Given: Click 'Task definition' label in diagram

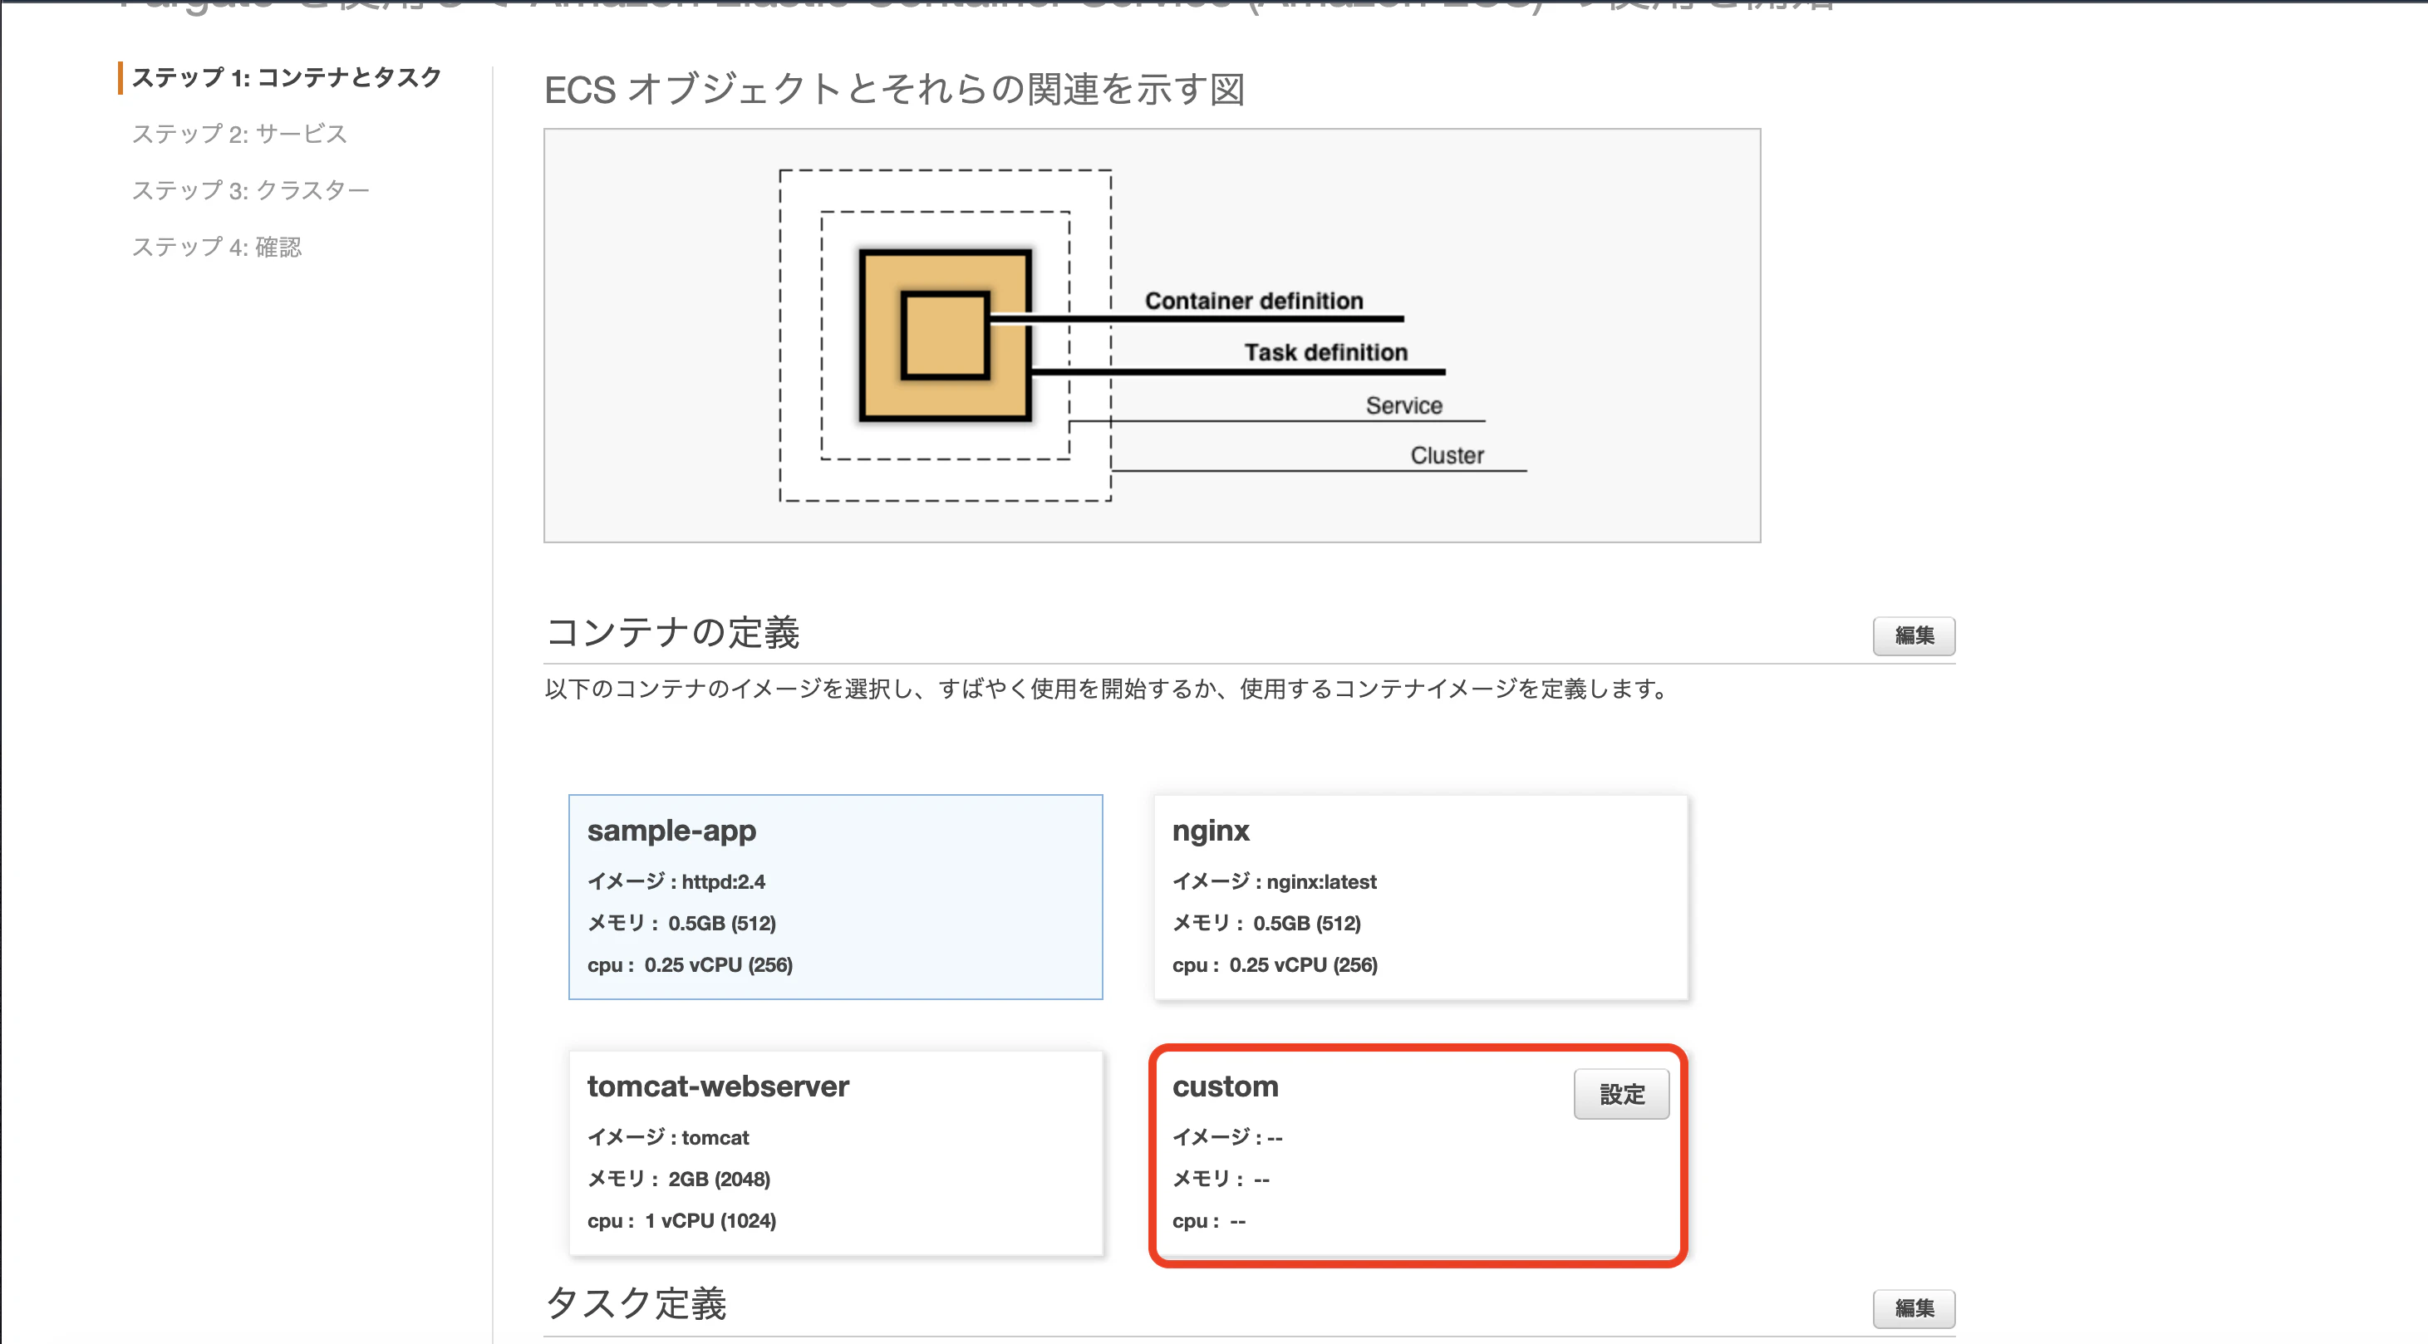Looking at the screenshot, I should [1325, 352].
